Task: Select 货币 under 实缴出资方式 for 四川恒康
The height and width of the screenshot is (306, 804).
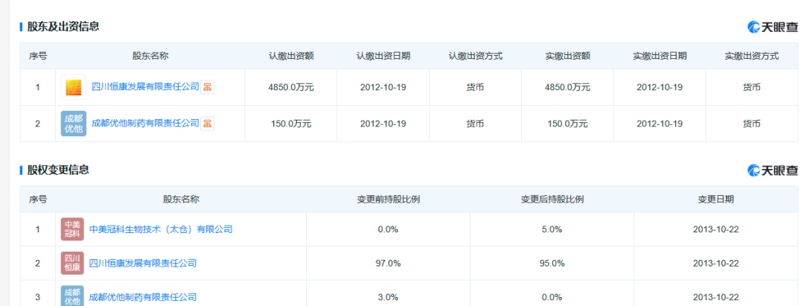Action: (x=752, y=88)
